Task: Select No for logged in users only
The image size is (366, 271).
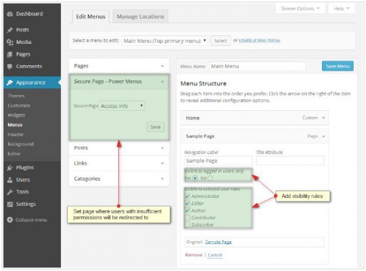Action: click(x=210, y=178)
